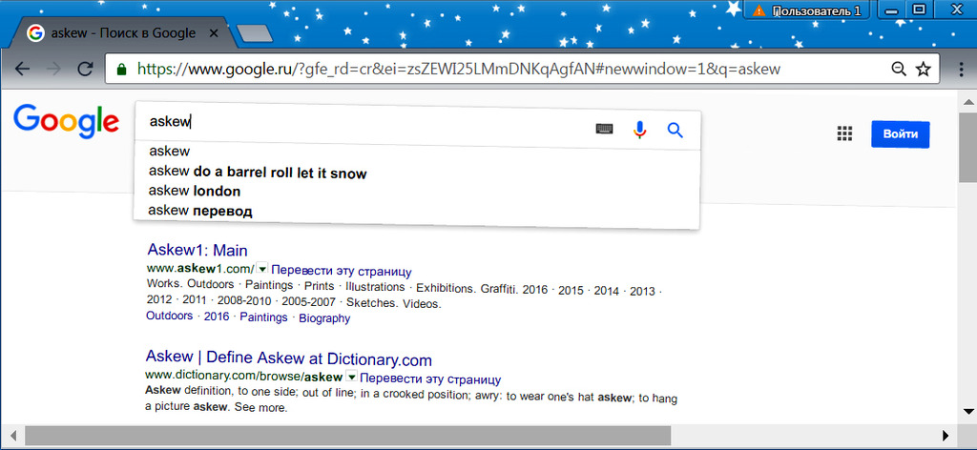The width and height of the screenshot is (977, 450).
Task: Expand the dropdown arrow next to www.askew1.com
Action: coord(262,268)
